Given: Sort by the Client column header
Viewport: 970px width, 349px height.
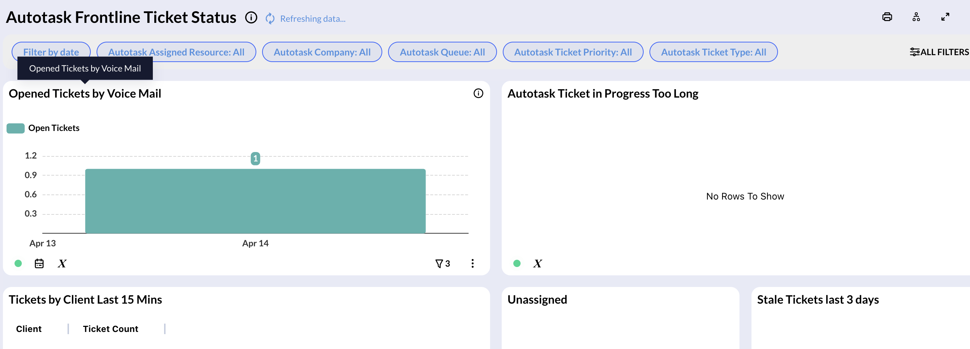Looking at the screenshot, I should (x=29, y=329).
